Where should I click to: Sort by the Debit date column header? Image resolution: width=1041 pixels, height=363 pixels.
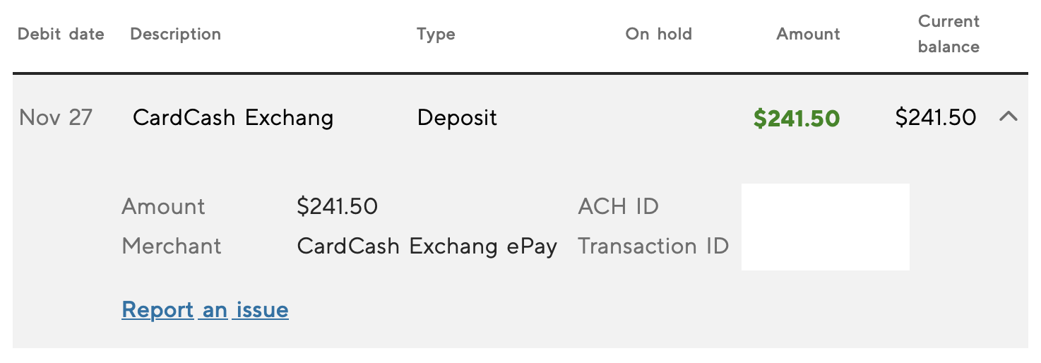[61, 34]
